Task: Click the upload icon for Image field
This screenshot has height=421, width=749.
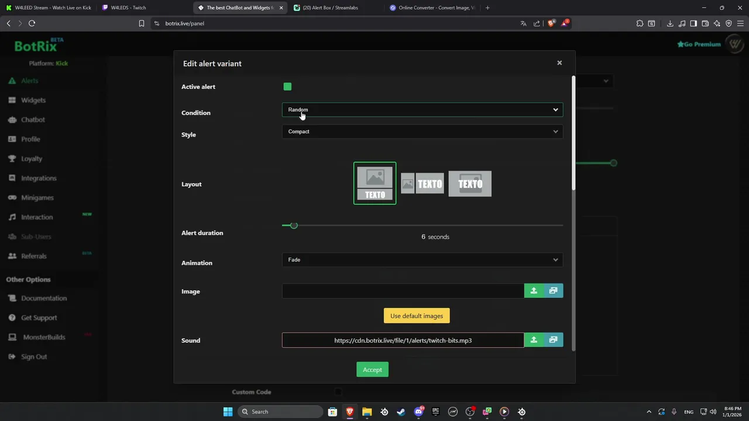Action: pos(534,291)
